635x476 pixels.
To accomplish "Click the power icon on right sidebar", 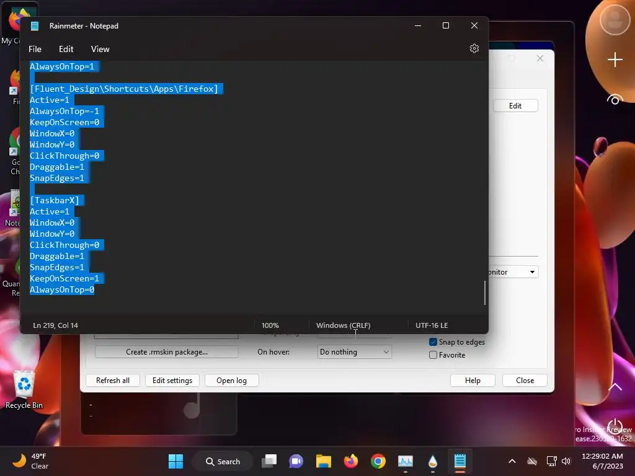I will [x=615, y=426].
